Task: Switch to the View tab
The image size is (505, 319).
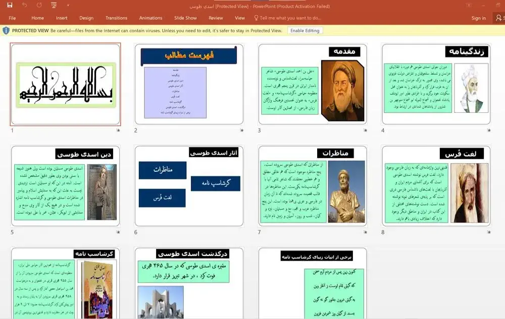Action: point(239,18)
